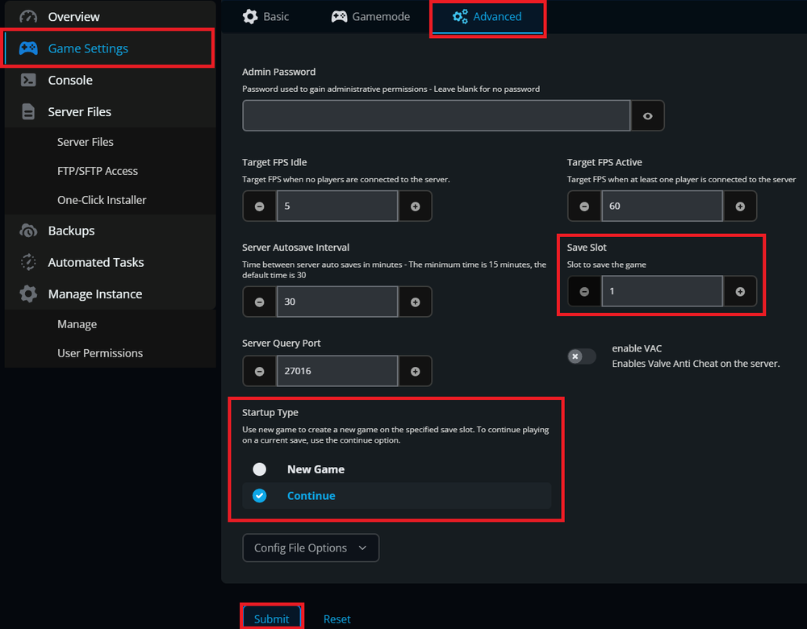Submit the advanced game settings
The width and height of the screenshot is (807, 629).
tap(271, 619)
